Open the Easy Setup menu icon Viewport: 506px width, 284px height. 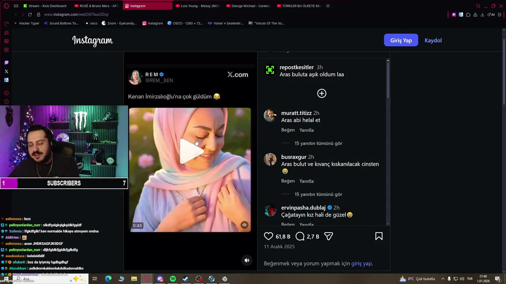click(500, 15)
